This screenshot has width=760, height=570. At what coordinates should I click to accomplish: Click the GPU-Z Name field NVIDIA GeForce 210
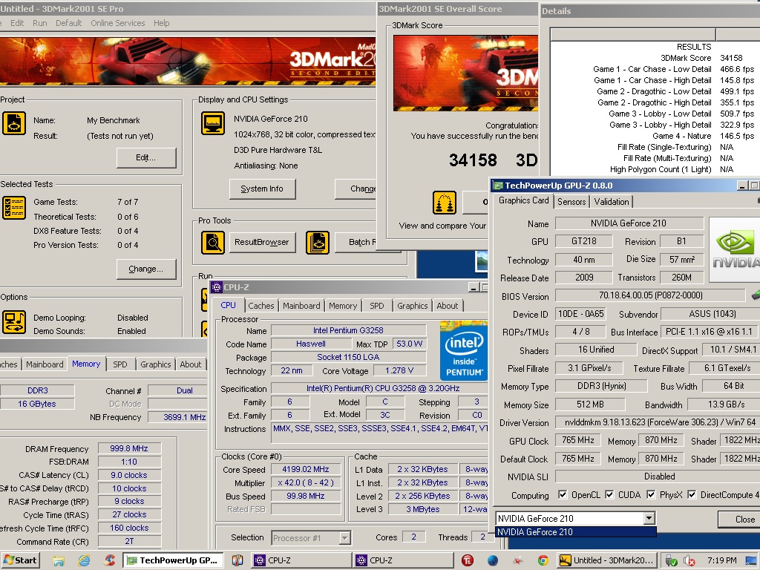(629, 223)
